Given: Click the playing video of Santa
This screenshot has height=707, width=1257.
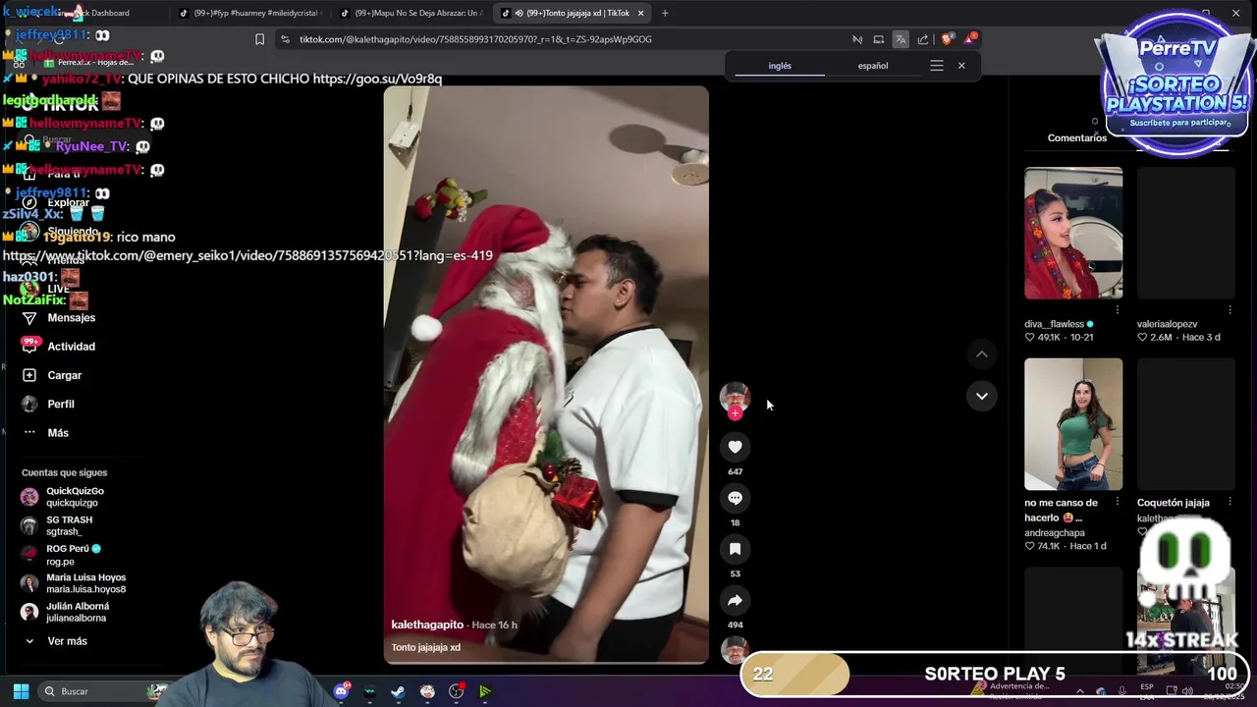Looking at the screenshot, I should pos(546,375).
